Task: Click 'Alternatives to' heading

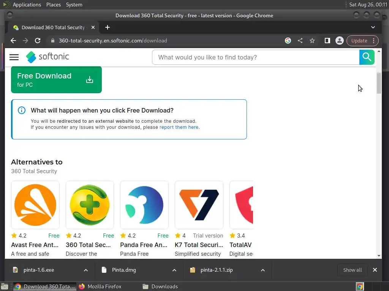Action: click(x=37, y=162)
